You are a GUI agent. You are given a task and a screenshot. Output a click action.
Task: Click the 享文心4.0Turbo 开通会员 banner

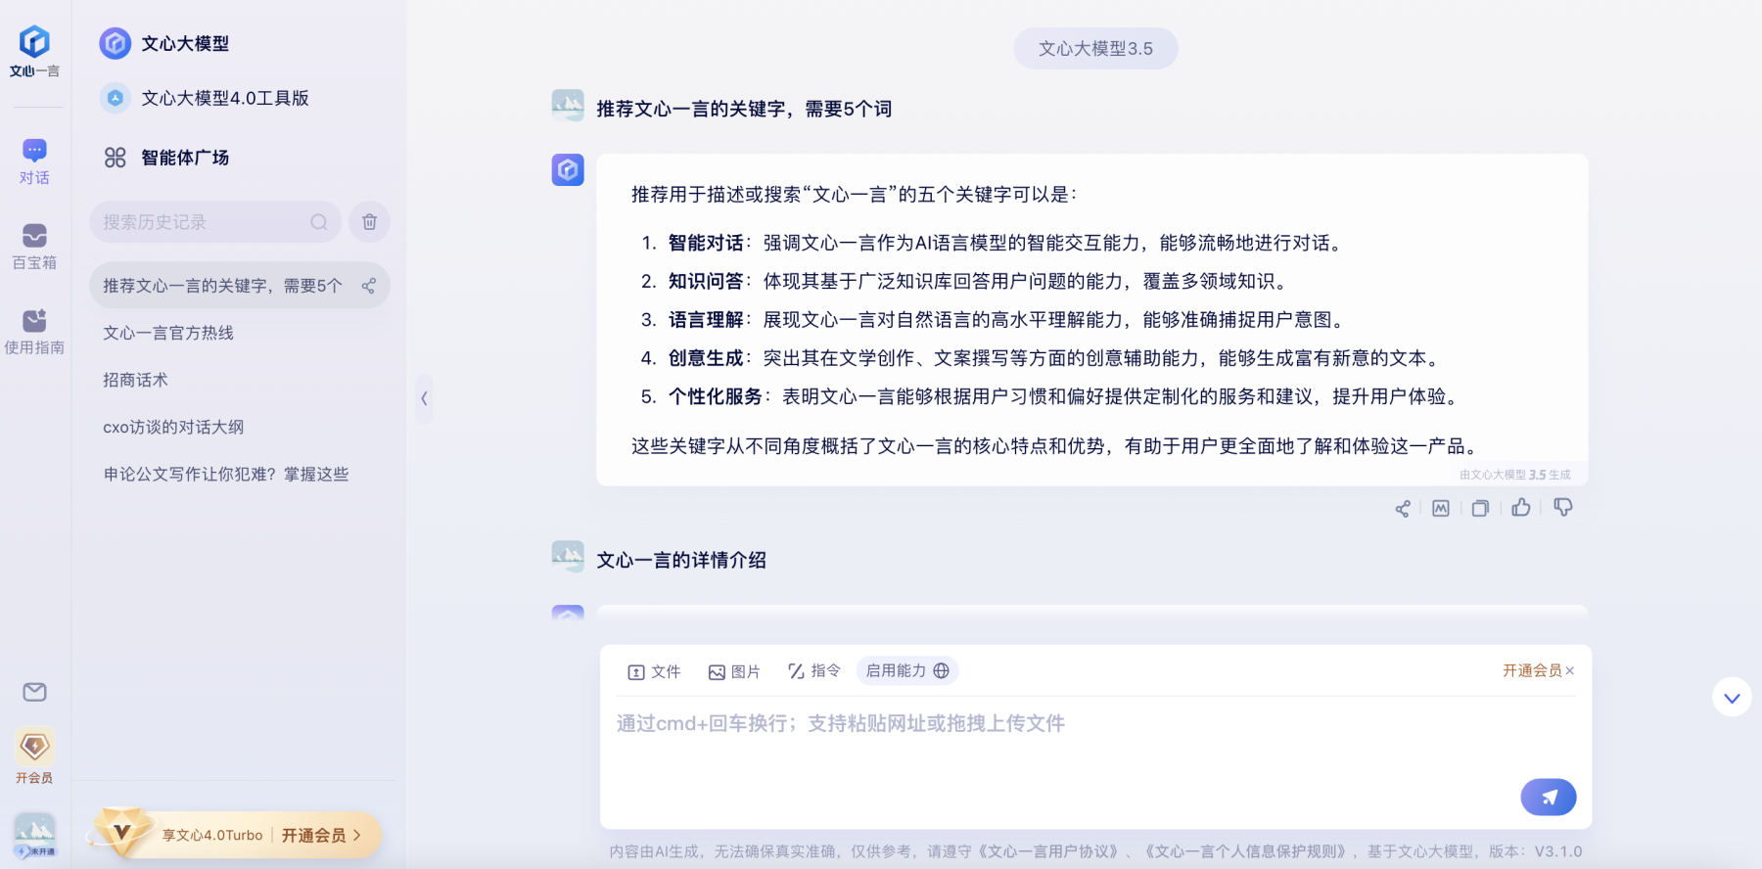[x=235, y=835]
